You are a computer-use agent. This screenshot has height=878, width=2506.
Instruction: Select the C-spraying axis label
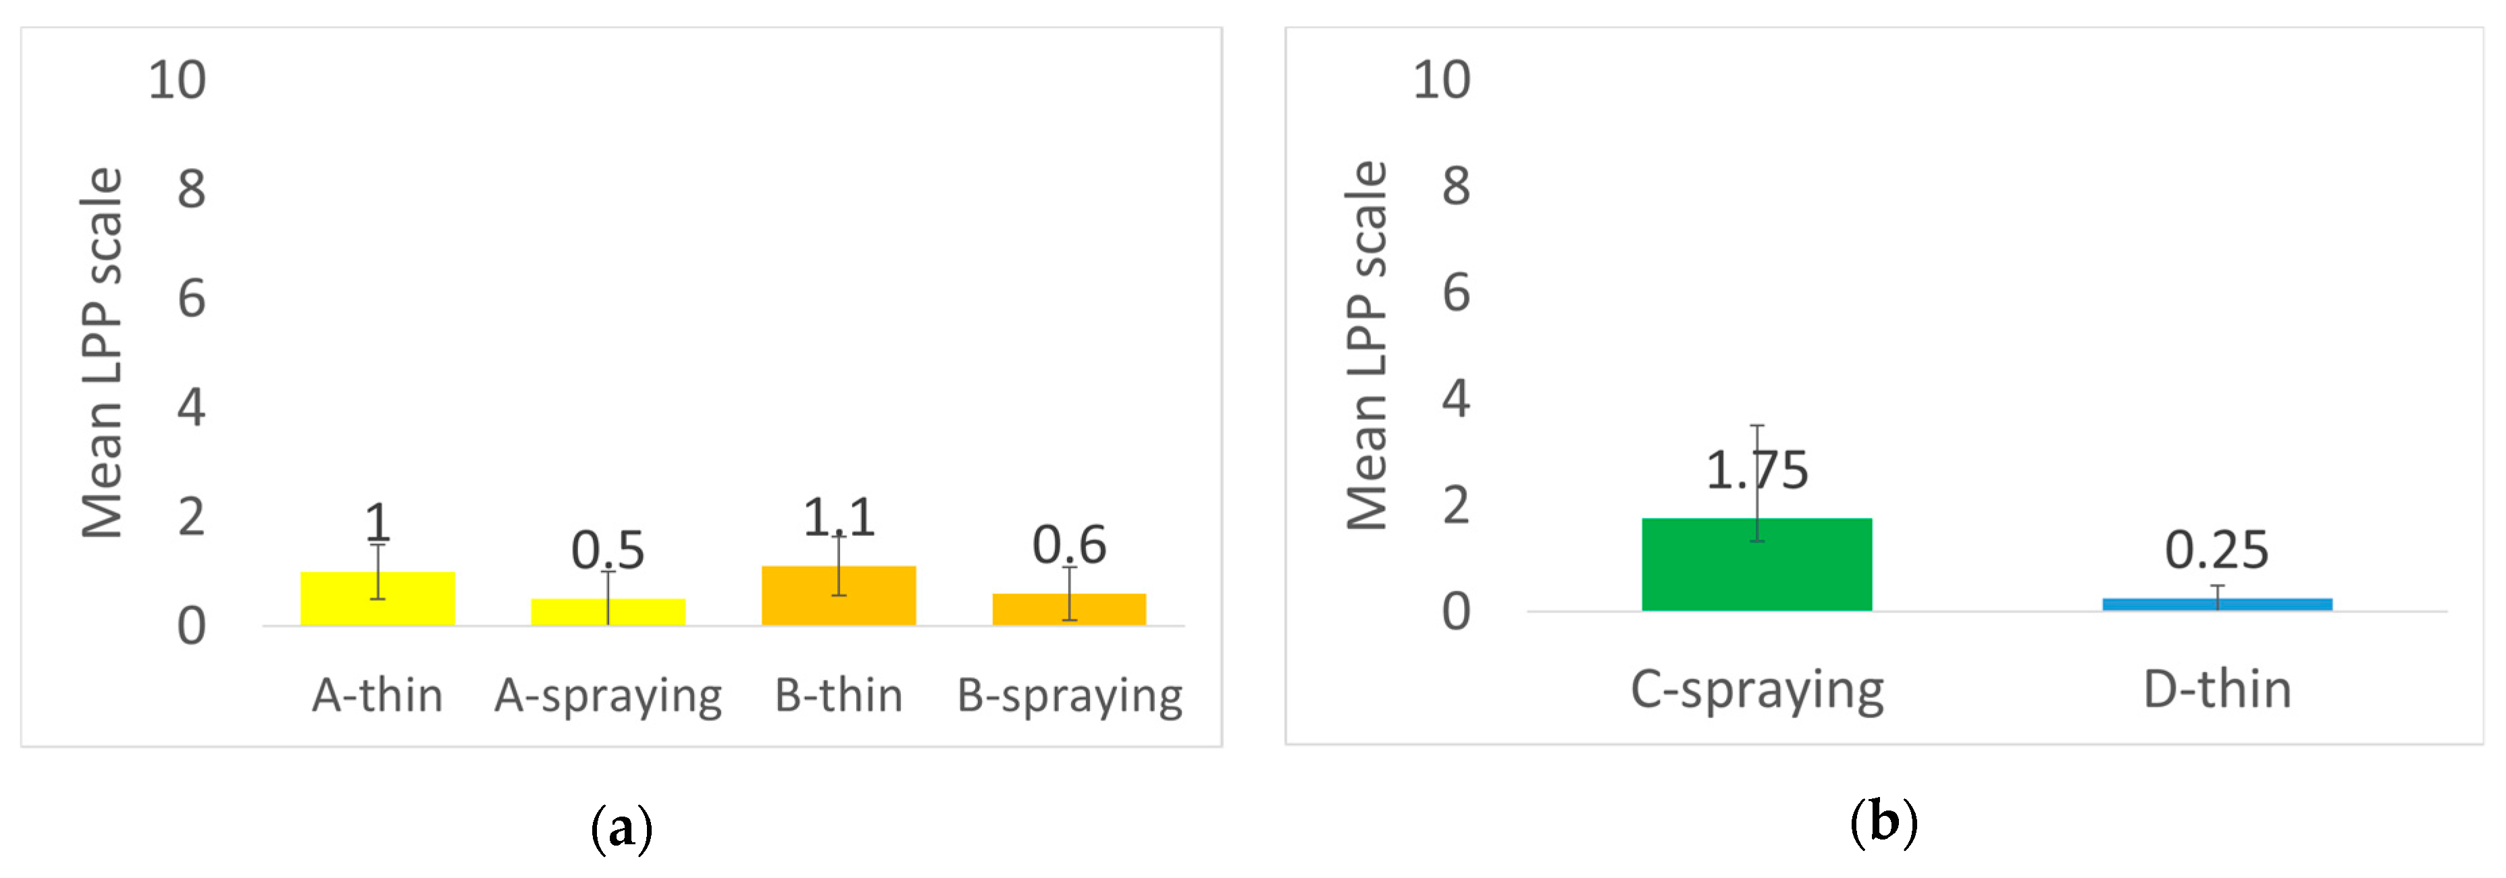point(1756,691)
